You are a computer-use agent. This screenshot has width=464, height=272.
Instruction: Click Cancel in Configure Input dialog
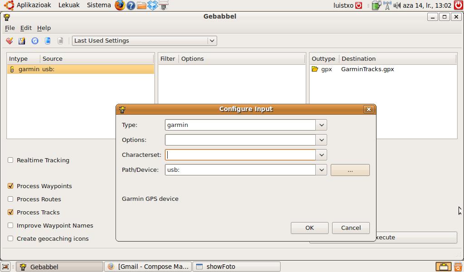pyautogui.click(x=351, y=228)
